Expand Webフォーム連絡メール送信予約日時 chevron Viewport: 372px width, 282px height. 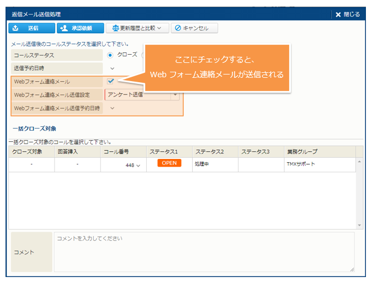pyautogui.click(x=113, y=108)
